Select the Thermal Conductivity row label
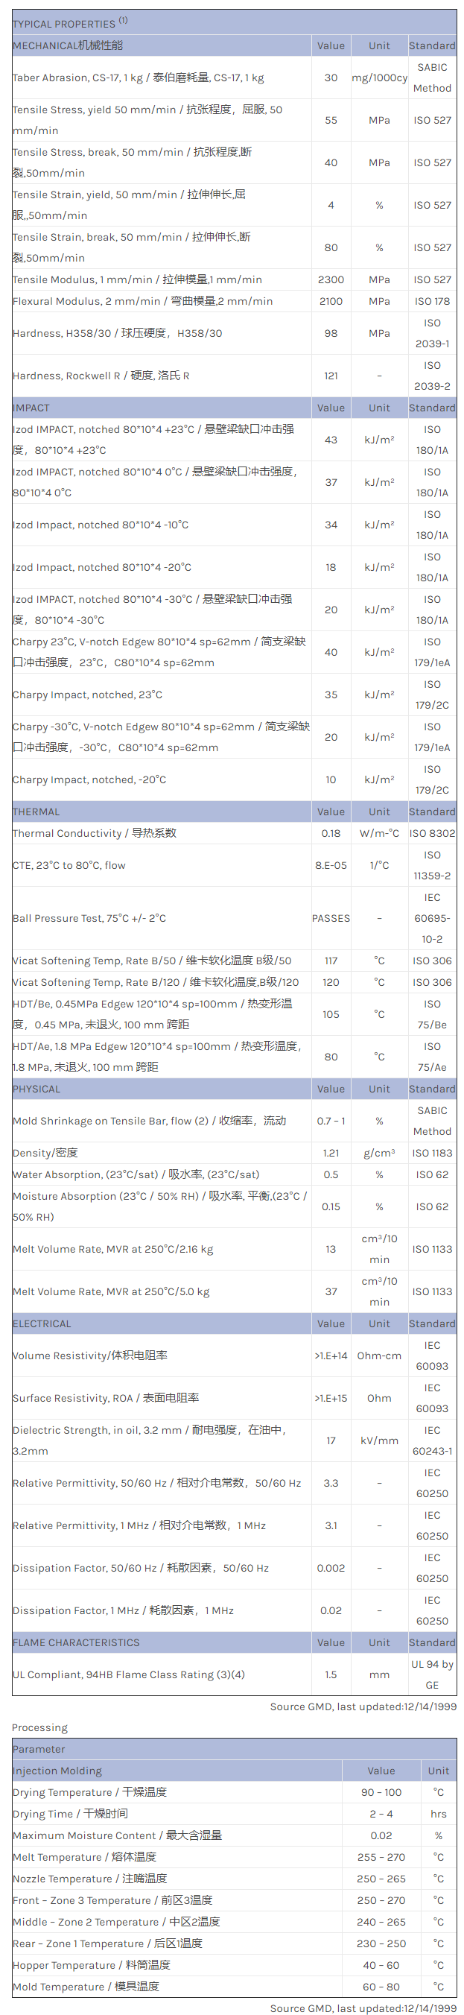This screenshot has height=2015, width=464. pyautogui.click(x=95, y=833)
